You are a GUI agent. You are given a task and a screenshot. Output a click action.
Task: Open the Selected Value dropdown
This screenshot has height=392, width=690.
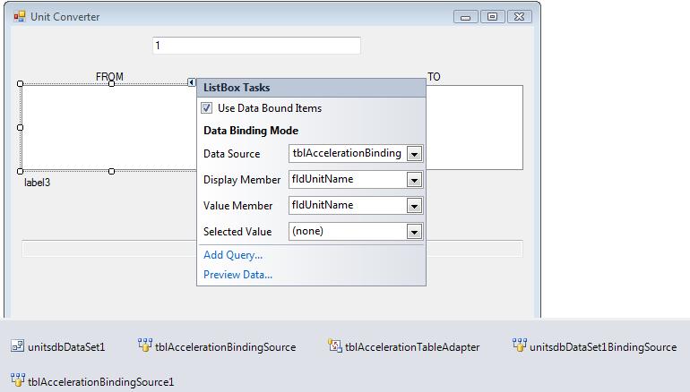414,232
